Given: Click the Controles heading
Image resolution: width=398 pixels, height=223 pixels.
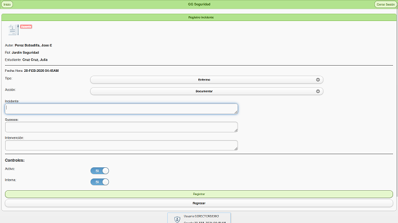Looking at the screenshot, I should point(15,160).
